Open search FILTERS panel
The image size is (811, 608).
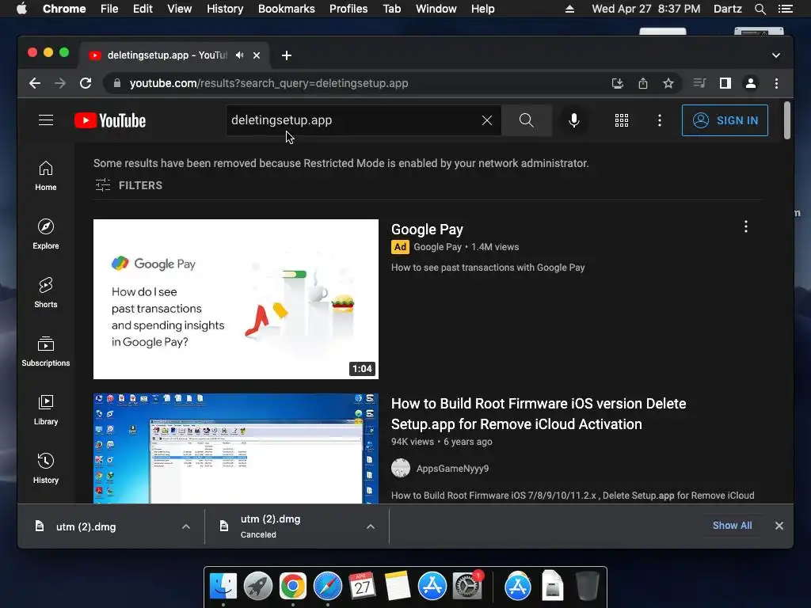point(129,185)
